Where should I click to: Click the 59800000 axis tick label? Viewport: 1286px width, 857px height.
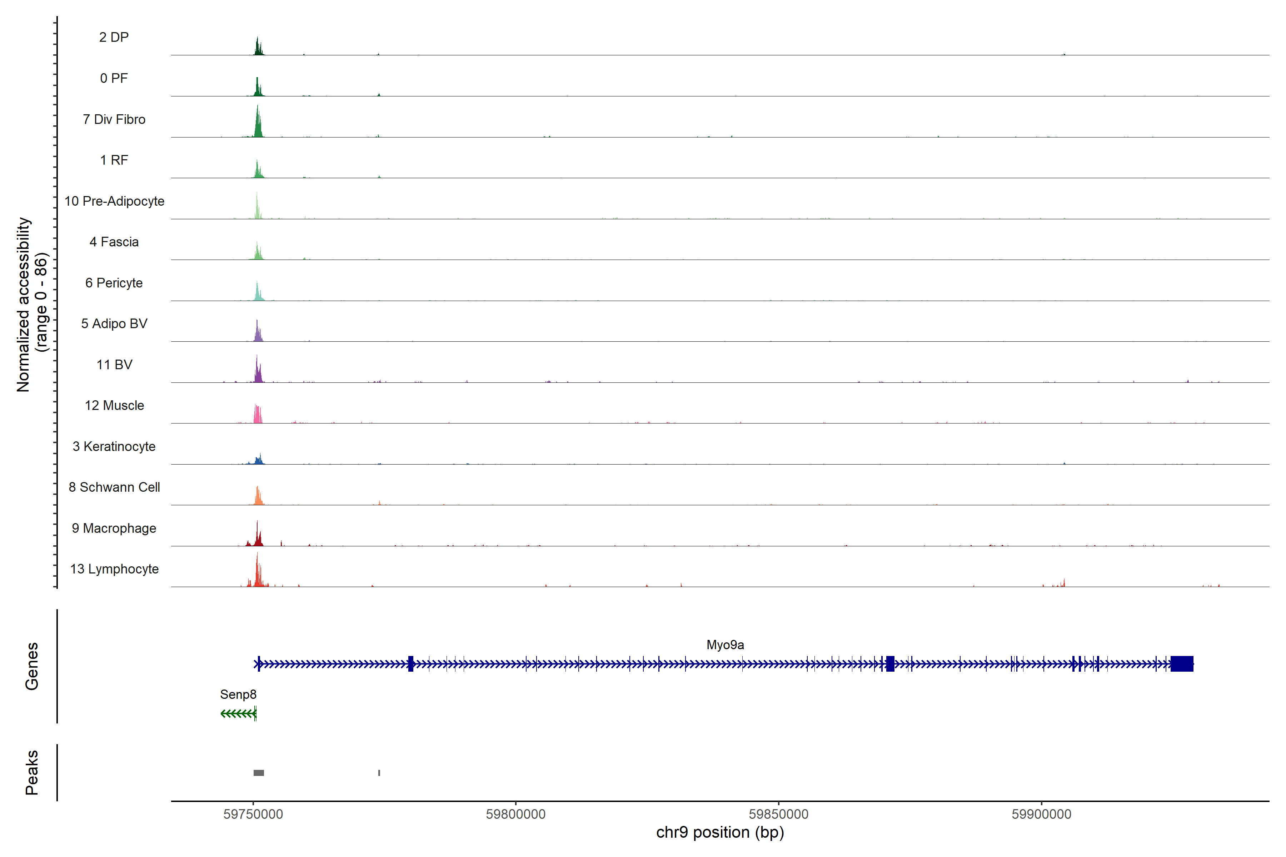515,815
